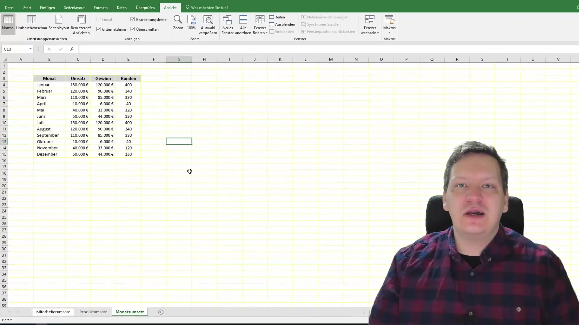Click the Benutzerdefinierte Ansichten button
The image size is (579, 325).
(x=81, y=25)
